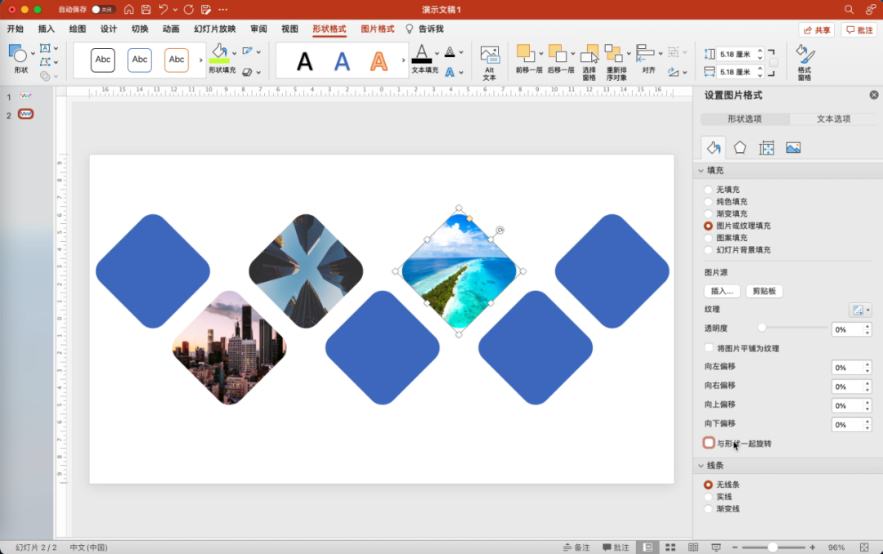Click the Insert picture source button

tap(723, 291)
